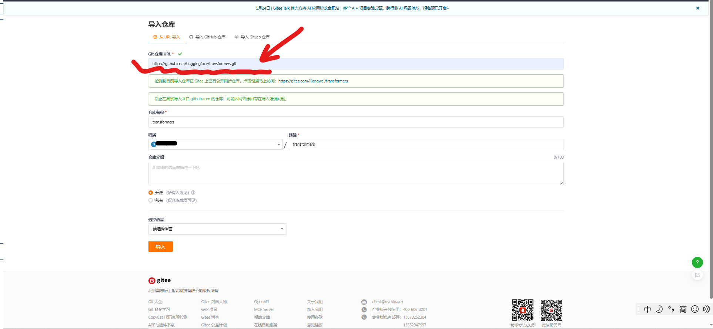Click the 技术交流QQ群 QR code
The height and width of the screenshot is (329, 713).
pos(523,310)
